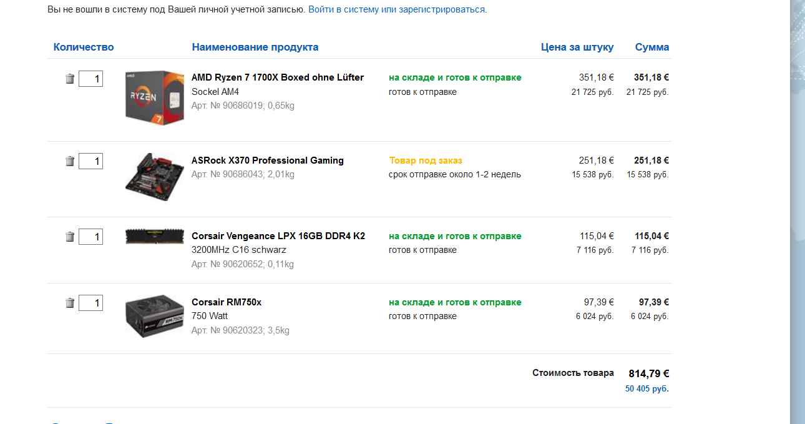The width and height of the screenshot is (805, 424).
Task: Remove Corsair RM750x using trash icon
Action: 70,303
